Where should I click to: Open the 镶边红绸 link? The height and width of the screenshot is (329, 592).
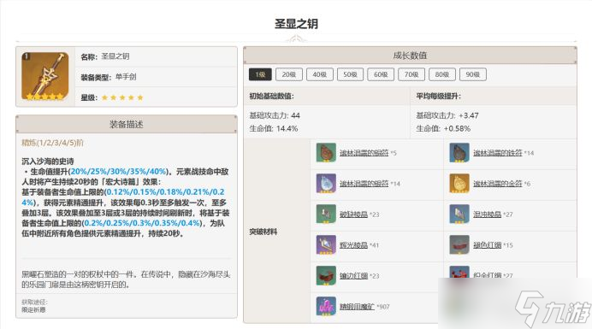coord(353,276)
